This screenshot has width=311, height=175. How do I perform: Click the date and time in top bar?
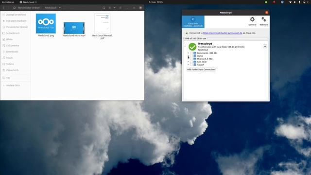pyautogui.click(x=156, y=2)
